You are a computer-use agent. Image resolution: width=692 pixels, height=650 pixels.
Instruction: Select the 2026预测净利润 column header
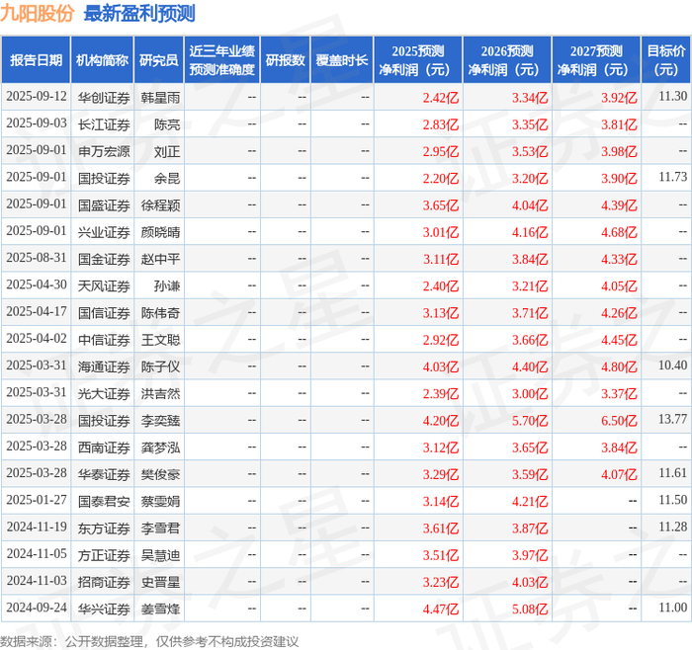click(507, 60)
